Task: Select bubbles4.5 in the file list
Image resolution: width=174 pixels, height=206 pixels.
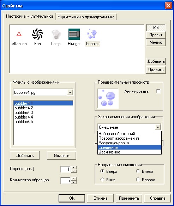Action: coord(43,122)
